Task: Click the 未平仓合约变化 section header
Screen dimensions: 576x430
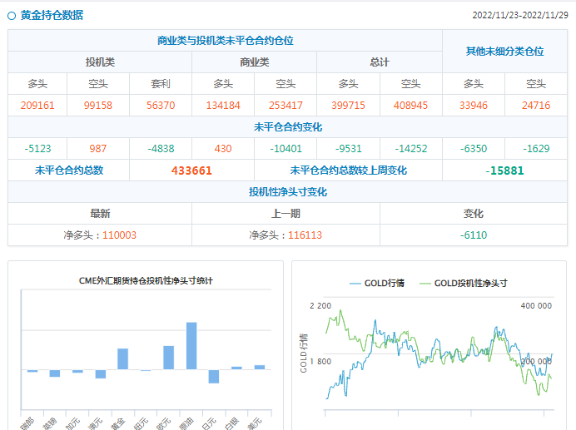Action: 287,127
